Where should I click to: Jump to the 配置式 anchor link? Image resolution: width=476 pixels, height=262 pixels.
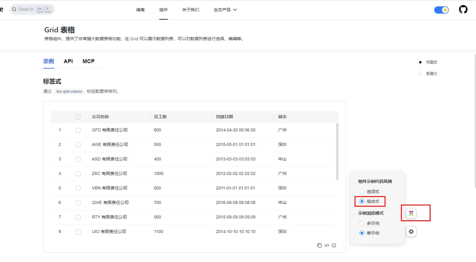(431, 73)
